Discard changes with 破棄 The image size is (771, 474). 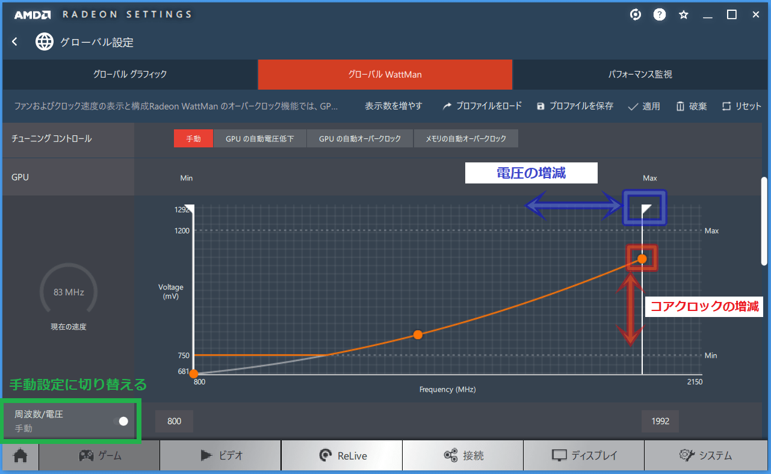(691, 106)
